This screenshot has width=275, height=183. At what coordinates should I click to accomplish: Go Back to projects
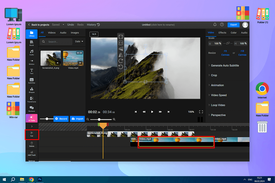(39, 25)
